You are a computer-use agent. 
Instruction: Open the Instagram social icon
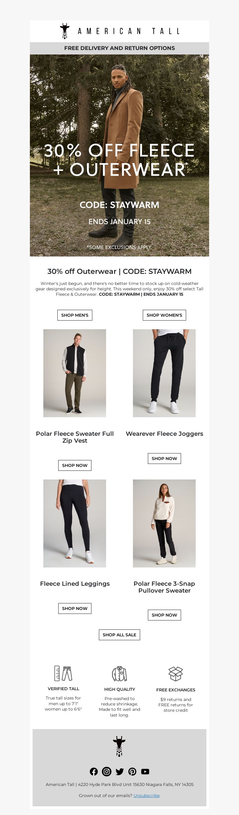point(107,771)
